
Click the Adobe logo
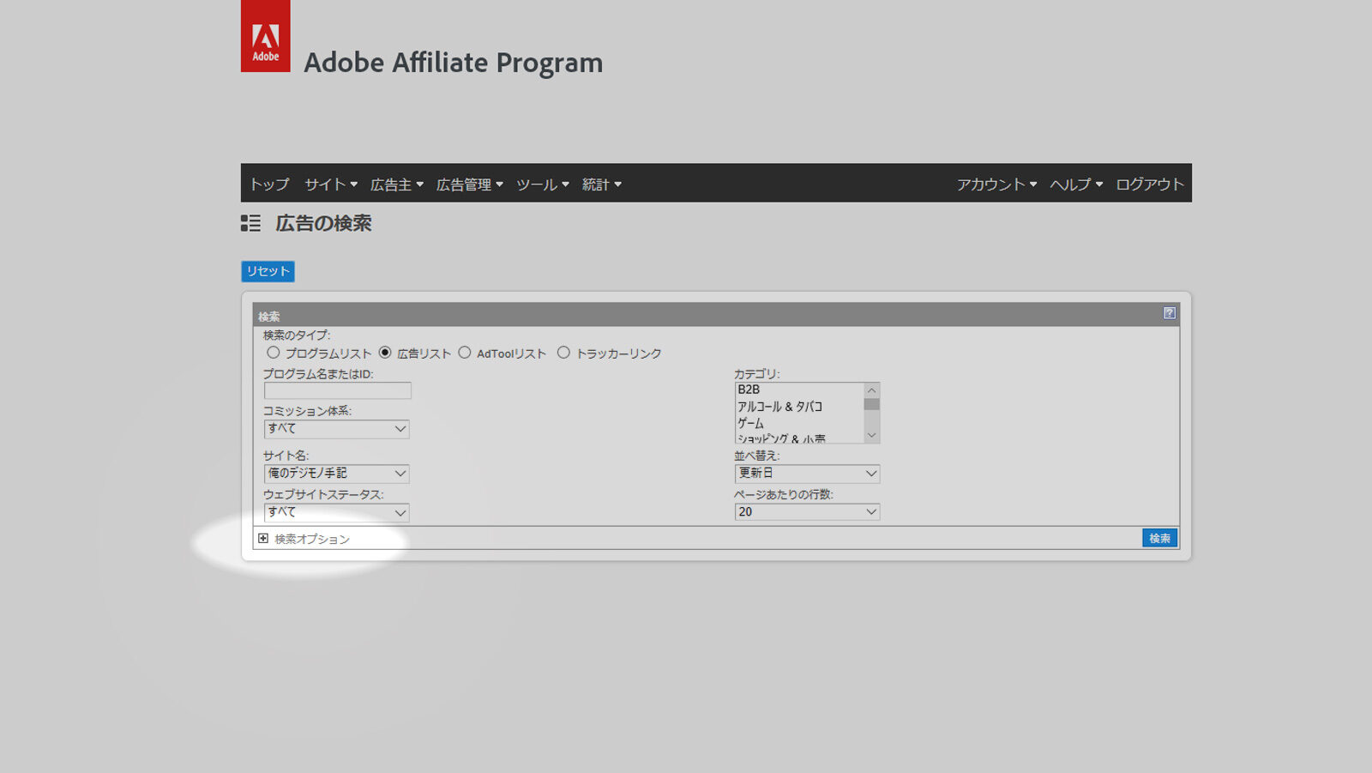click(x=265, y=36)
